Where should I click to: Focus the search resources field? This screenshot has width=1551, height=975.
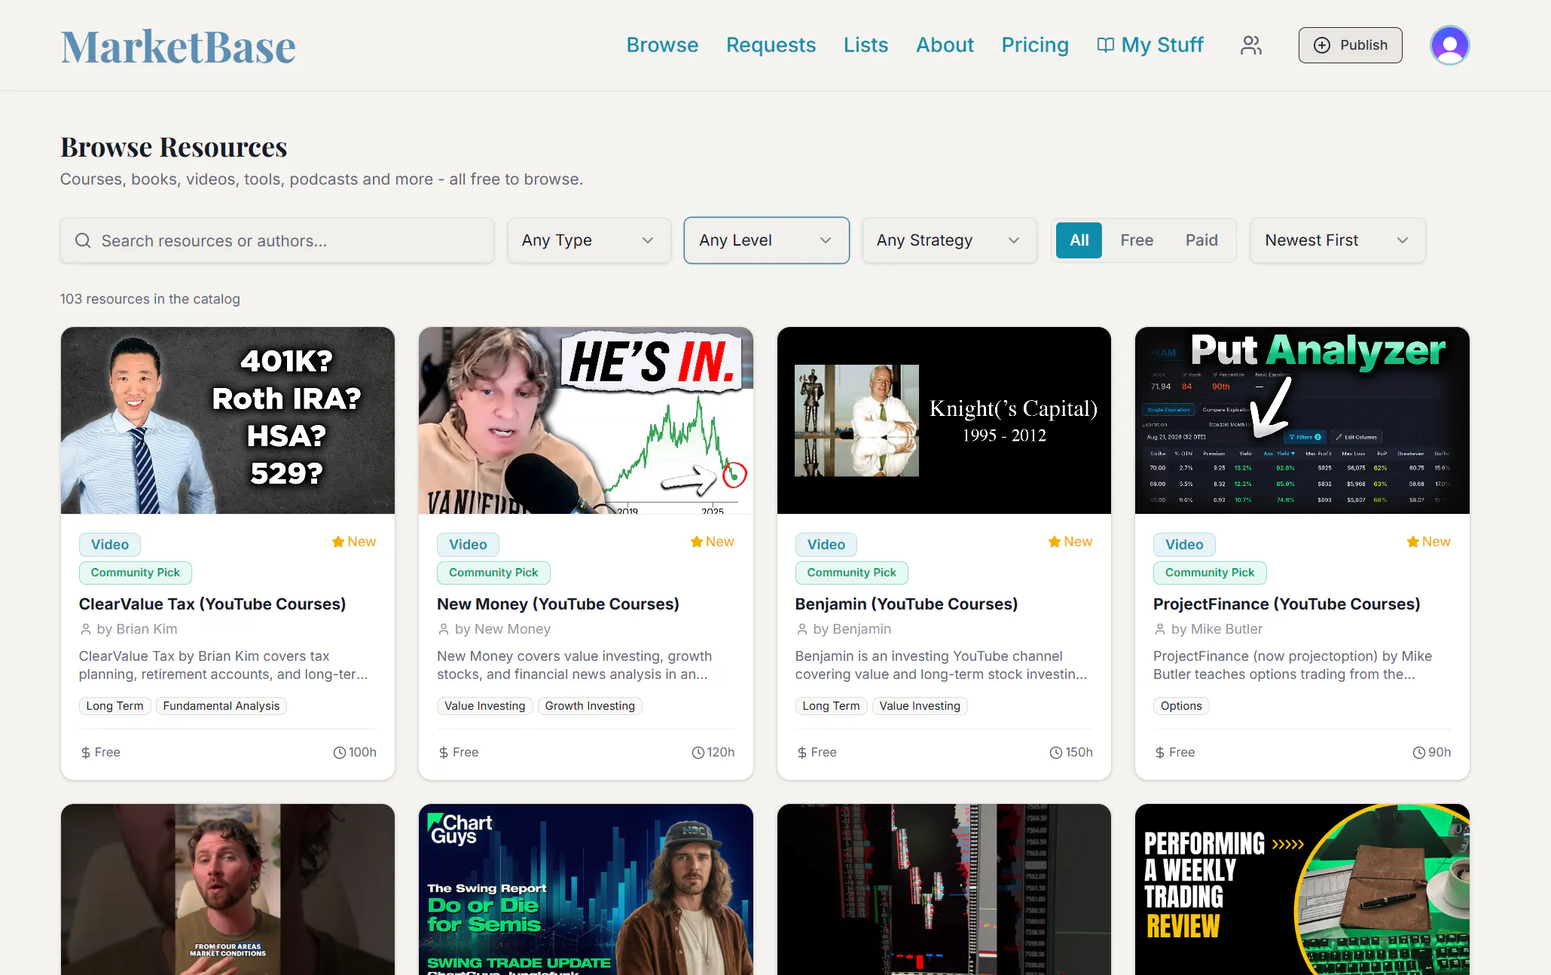click(x=277, y=240)
